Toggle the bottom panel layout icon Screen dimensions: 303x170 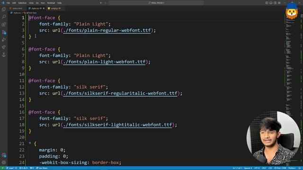tap(271, 3)
